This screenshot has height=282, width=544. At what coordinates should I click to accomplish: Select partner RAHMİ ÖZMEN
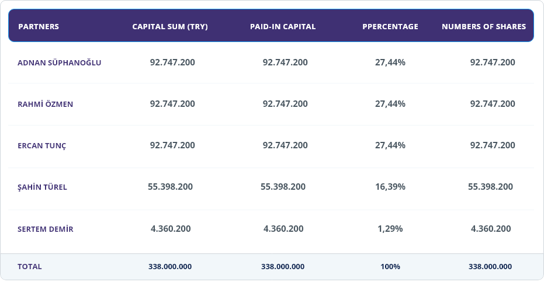(46, 105)
